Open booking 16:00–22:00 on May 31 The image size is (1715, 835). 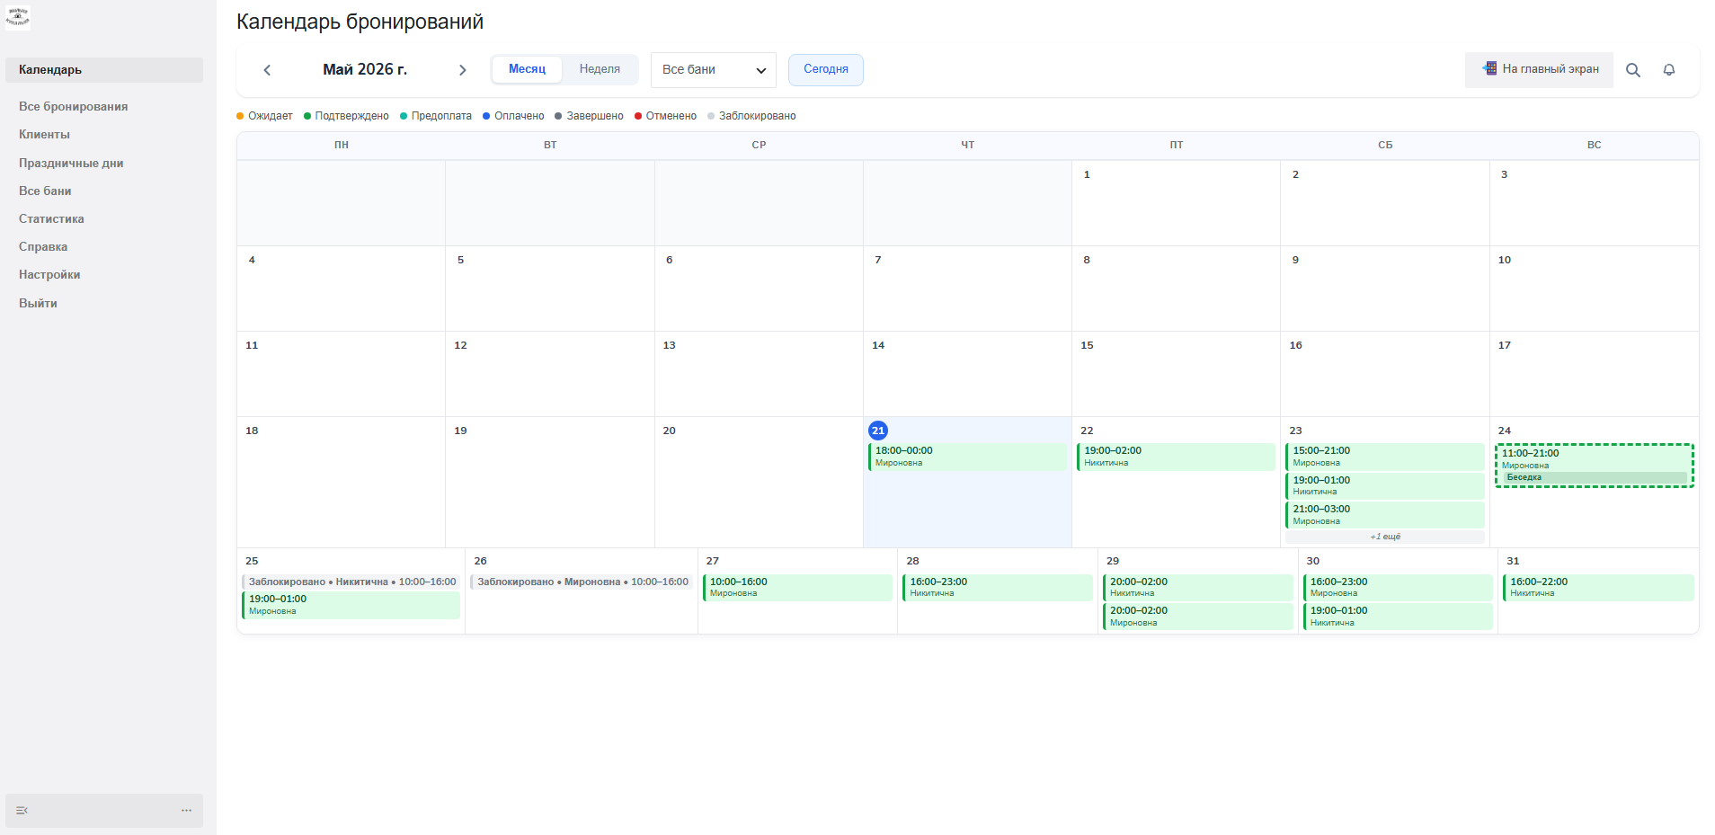click(1598, 588)
